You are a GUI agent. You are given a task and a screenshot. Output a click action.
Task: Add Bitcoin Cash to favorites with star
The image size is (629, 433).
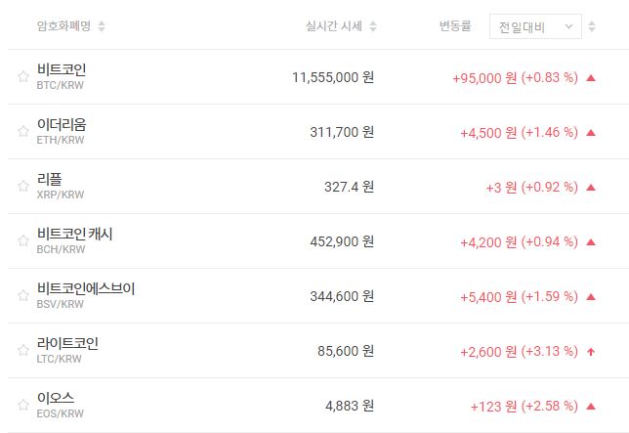point(22,241)
